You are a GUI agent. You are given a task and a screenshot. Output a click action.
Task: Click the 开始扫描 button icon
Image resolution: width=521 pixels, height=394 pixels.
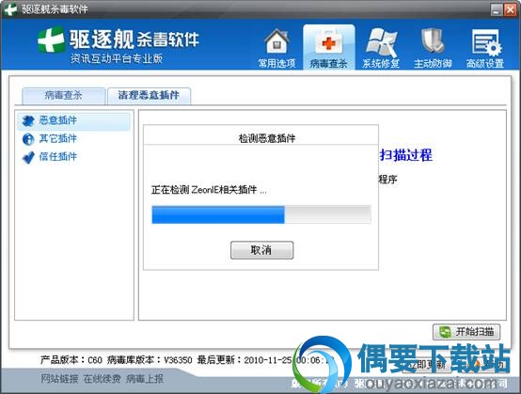445,332
